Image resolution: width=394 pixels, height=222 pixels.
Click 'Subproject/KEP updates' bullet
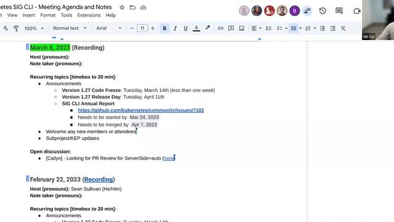point(73,138)
